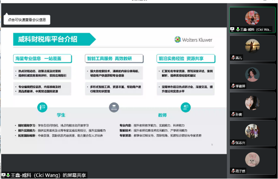Image resolution: width=278 pixels, height=179 pixels.
Task: Click the 随时随地学习 bullet line
Action: pyautogui.click(x=52, y=125)
